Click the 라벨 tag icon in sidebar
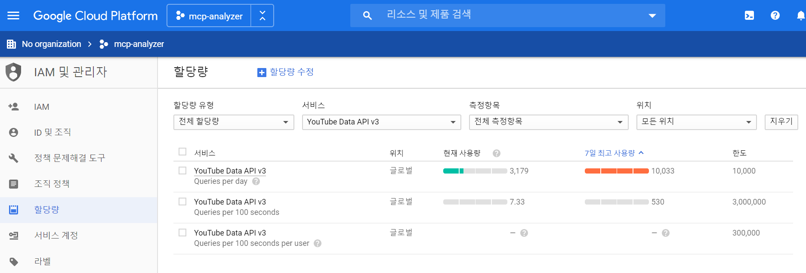 [x=13, y=261]
